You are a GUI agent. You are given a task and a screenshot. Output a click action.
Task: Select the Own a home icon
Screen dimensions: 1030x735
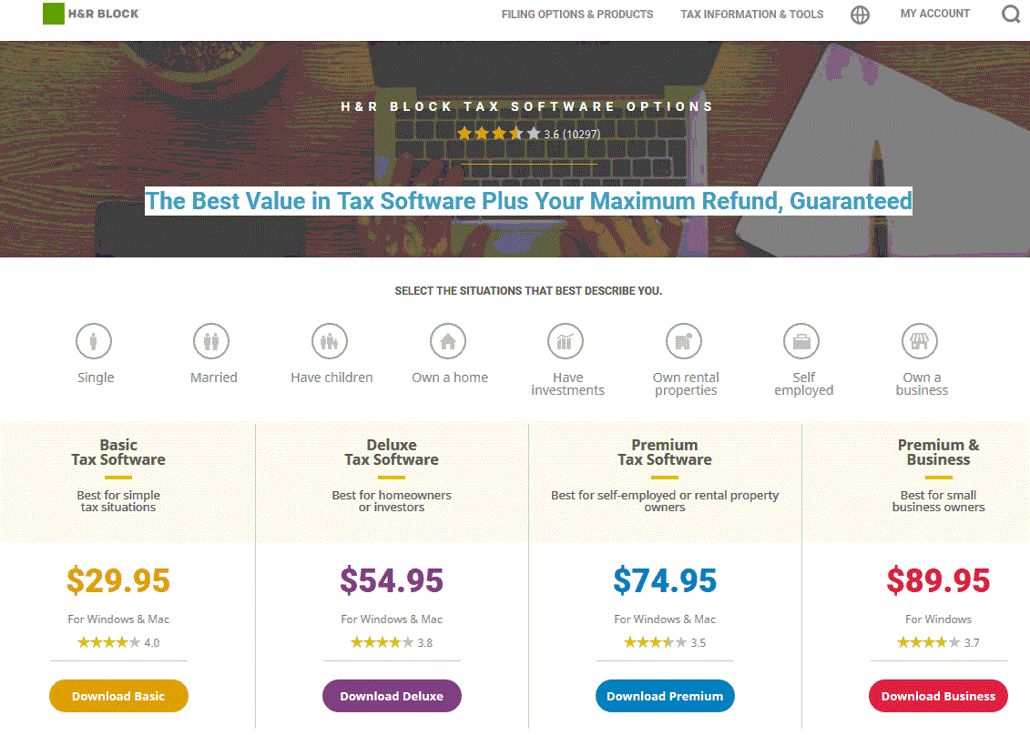click(x=448, y=341)
